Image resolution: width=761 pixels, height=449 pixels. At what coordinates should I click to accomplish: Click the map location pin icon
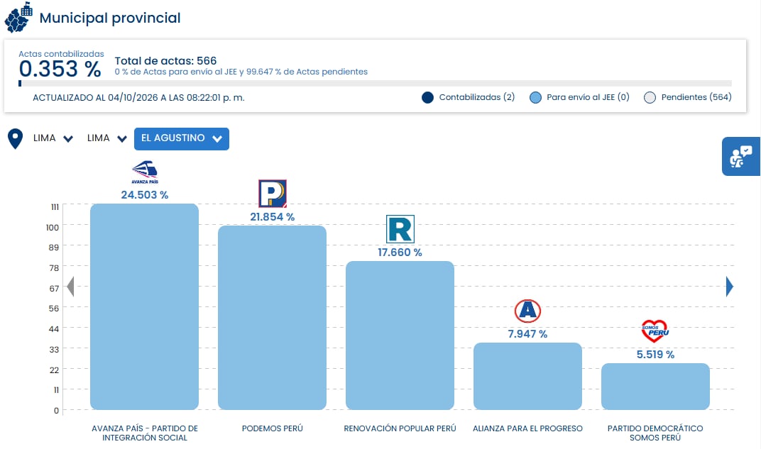(x=16, y=139)
